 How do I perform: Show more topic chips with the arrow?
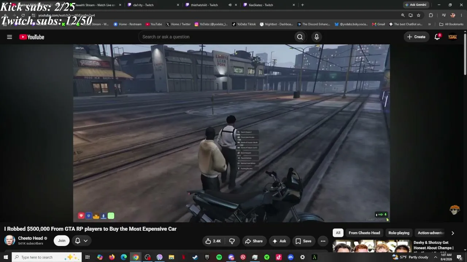tap(453, 233)
